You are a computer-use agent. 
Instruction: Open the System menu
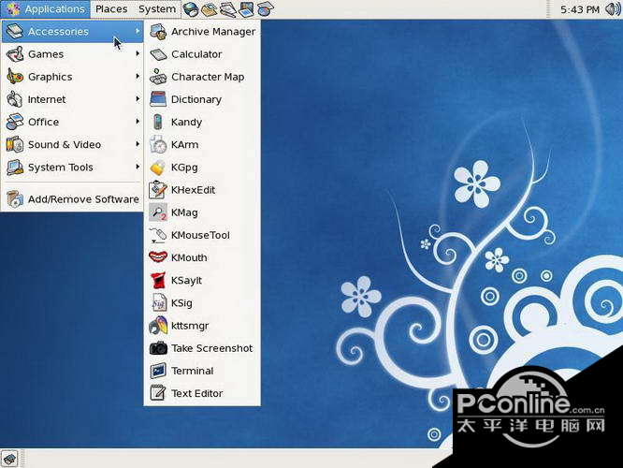157,9
